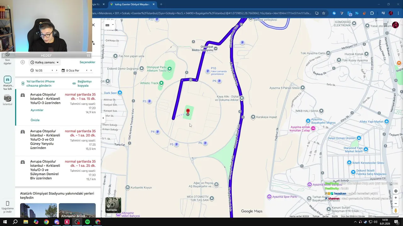Click the Windows Start button

[5, 222]
